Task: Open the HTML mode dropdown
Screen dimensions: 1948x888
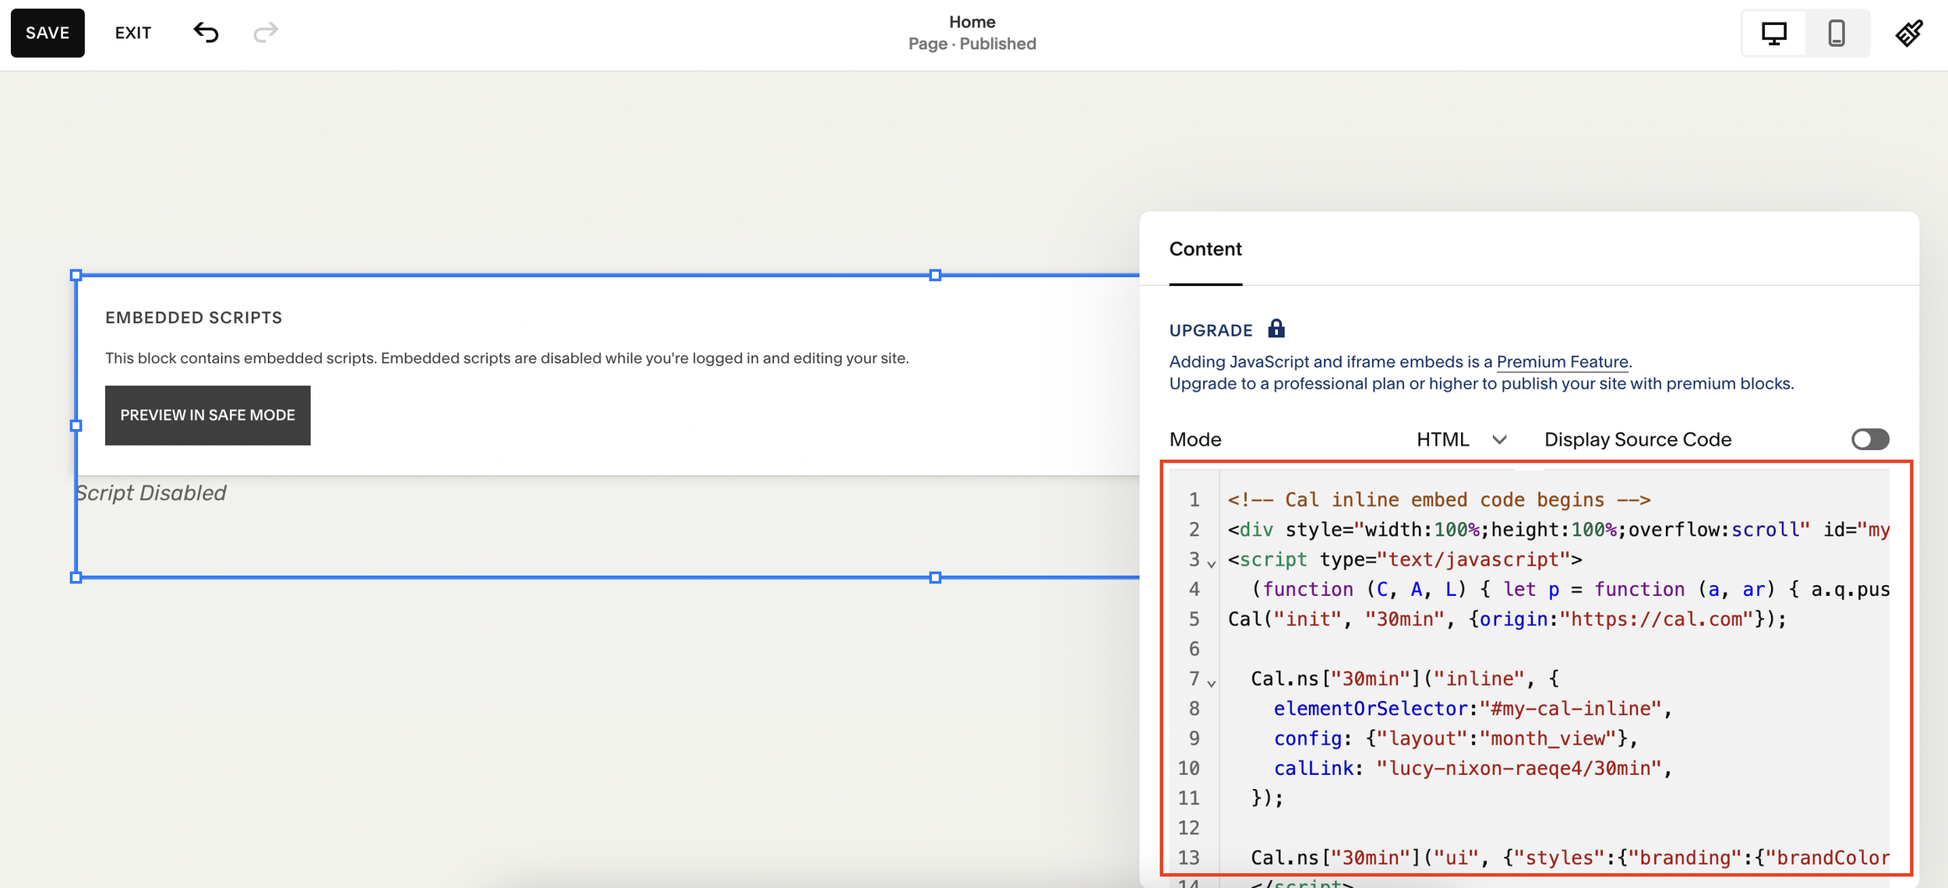Action: pyautogui.click(x=1461, y=439)
